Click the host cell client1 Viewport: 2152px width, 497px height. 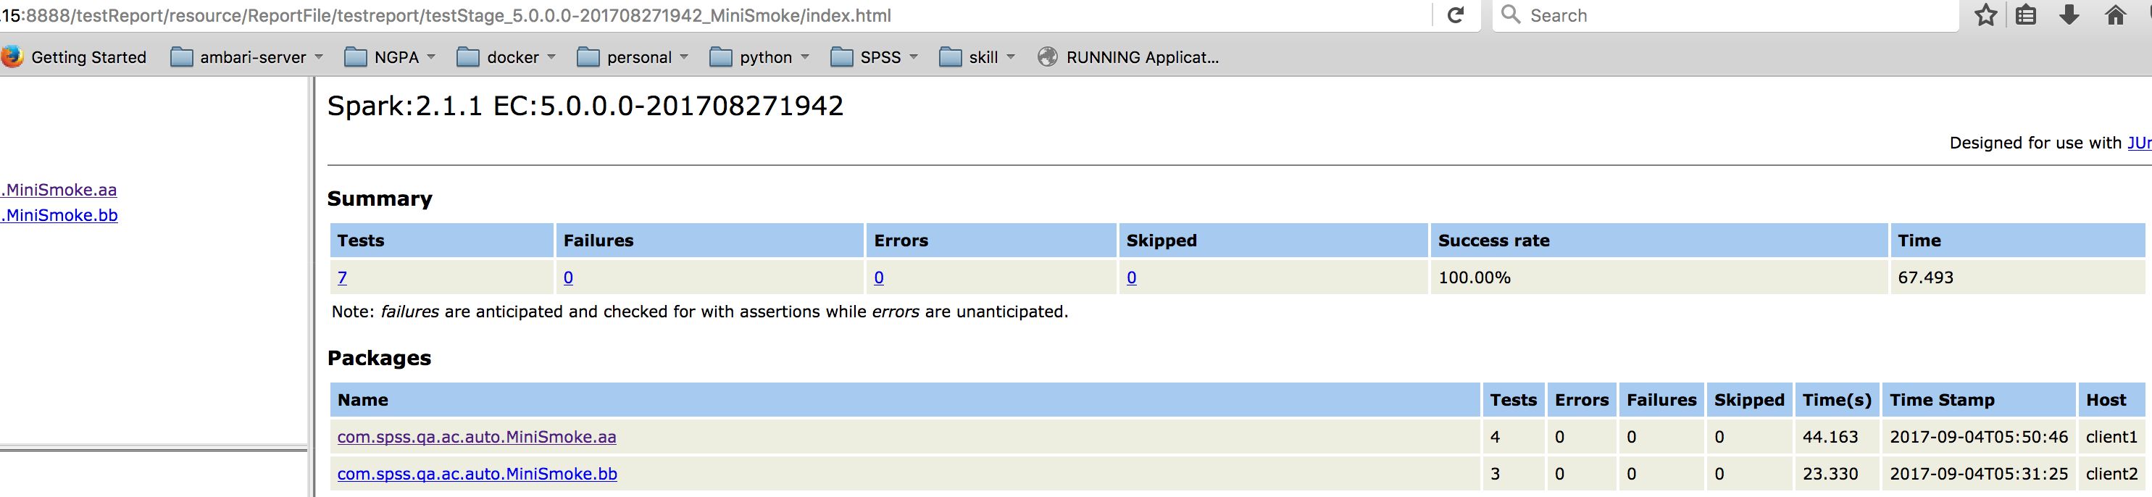(x=2112, y=437)
